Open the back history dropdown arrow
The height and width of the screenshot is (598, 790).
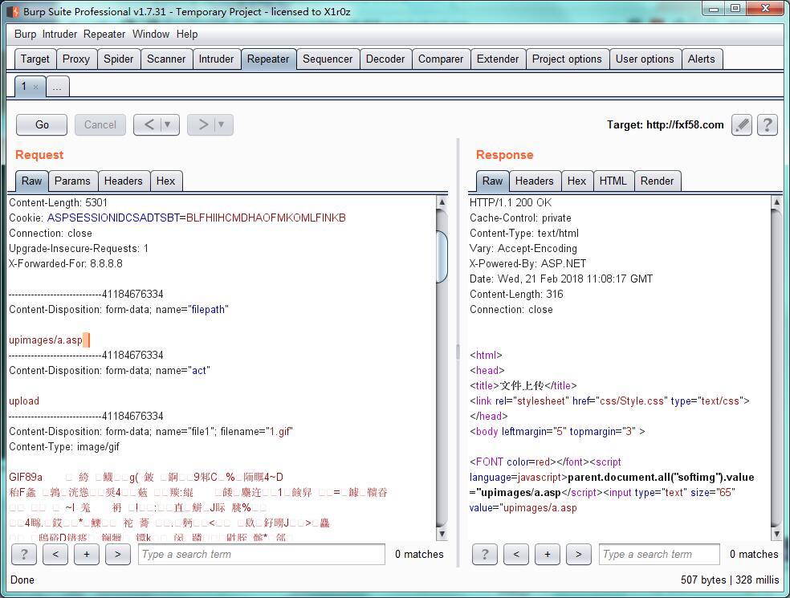coord(169,124)
